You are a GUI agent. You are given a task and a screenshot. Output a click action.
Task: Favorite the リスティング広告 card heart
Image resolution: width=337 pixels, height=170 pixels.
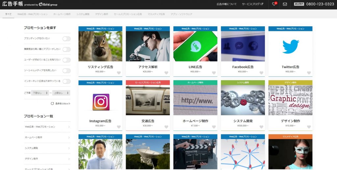click(119, 73)
